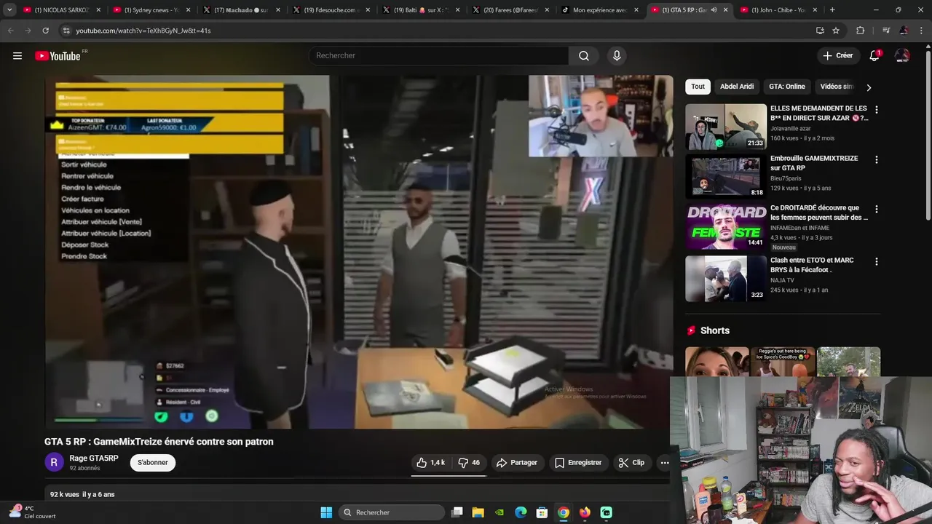Subscribe with the S'abonner button
The height and width of the screenshot is (524, 932).
153,463
